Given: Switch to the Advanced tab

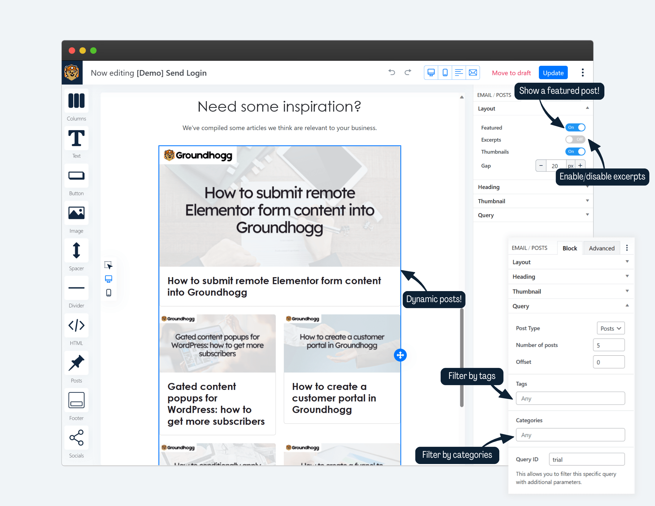Looking at the screenshot, I should (602, 248).
